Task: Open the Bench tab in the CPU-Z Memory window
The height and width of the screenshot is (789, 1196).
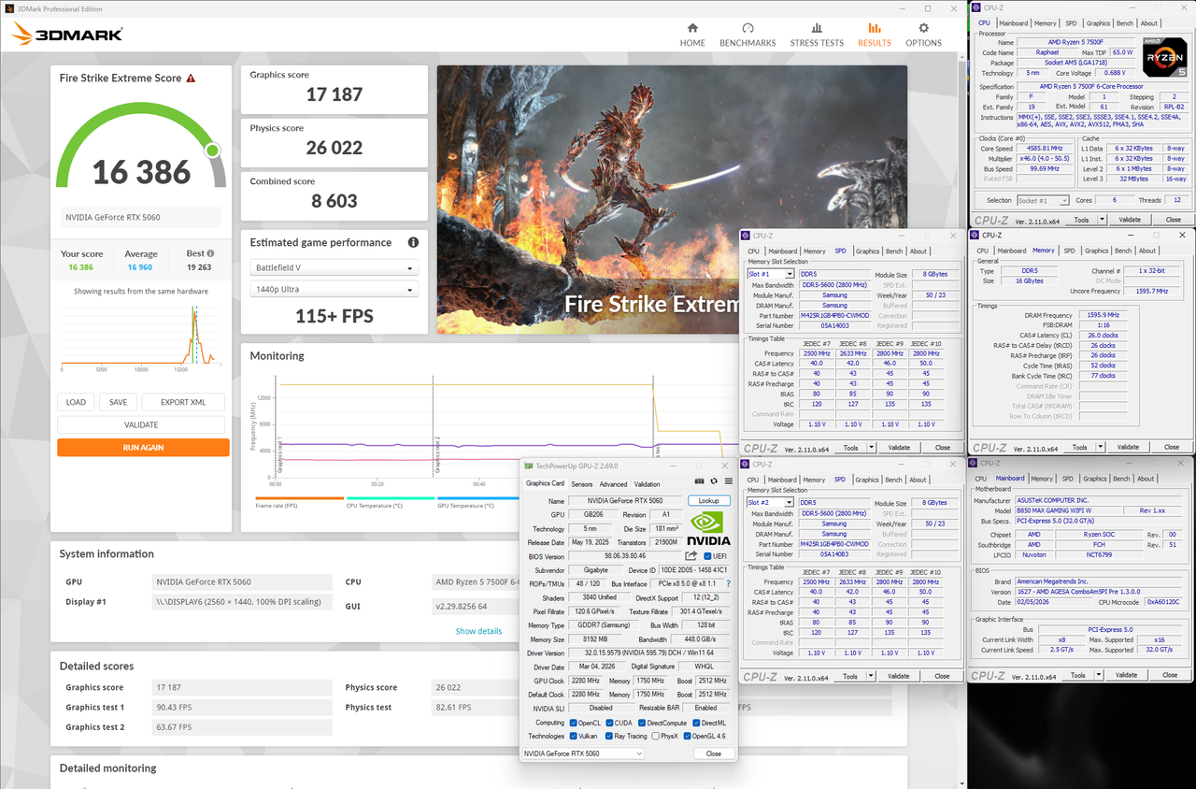Action: pos(1123,251)
